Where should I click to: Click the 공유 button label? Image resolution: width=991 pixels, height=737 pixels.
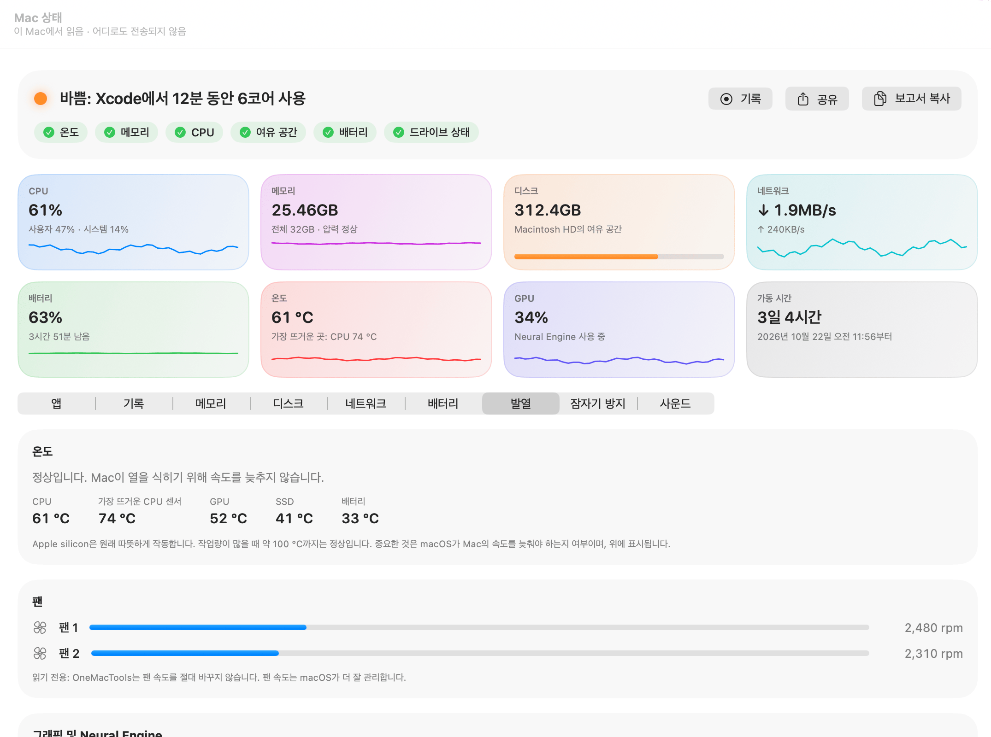click(x=827, y=99)
